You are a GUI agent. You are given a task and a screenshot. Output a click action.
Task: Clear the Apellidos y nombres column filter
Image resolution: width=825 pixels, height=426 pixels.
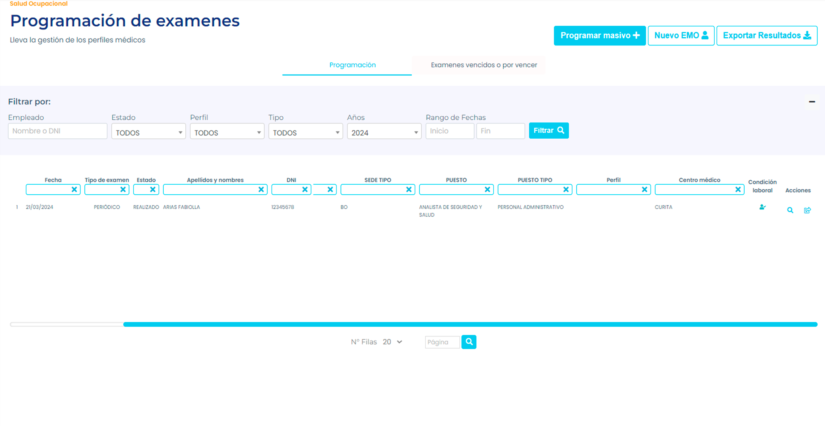click(261, 190)
